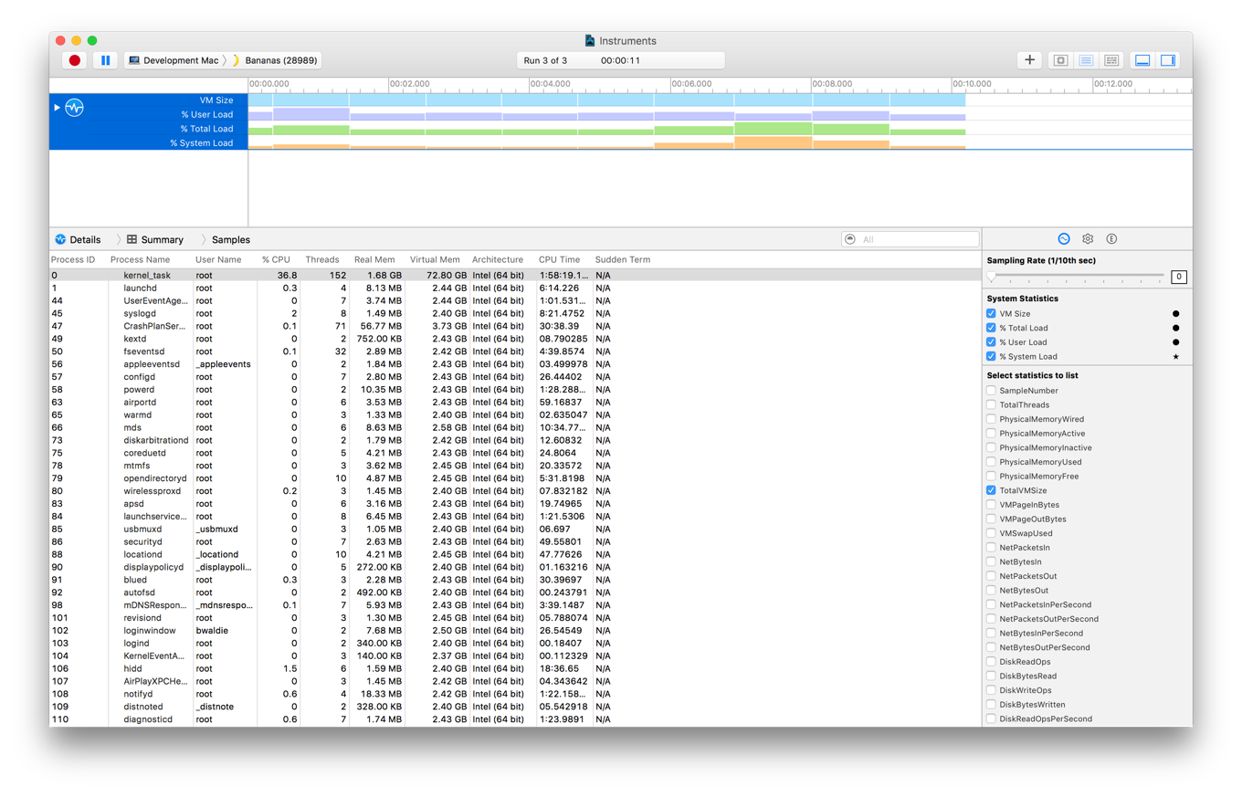Show Extended Detail with the E icon
The width and height of the screenshot is (1242, 797).
(x=1111, y=237)
